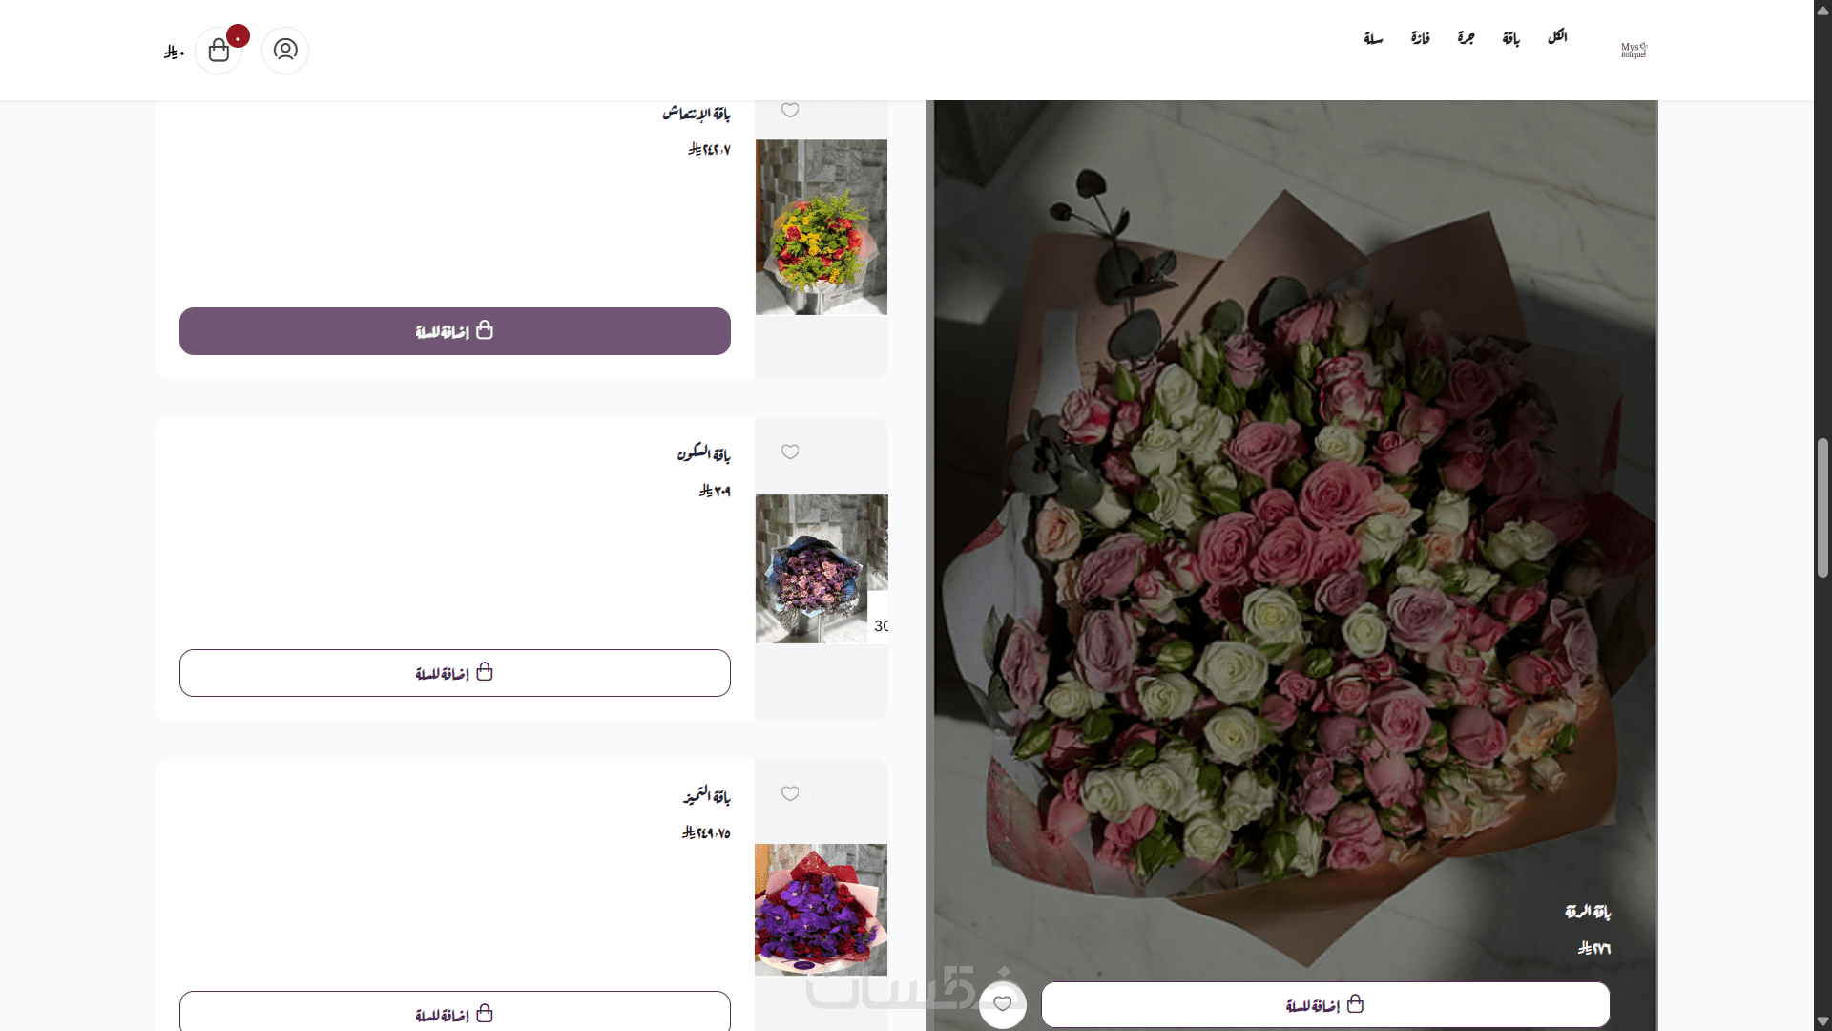Open the shopping cart bag icon

tap(219, 51)
